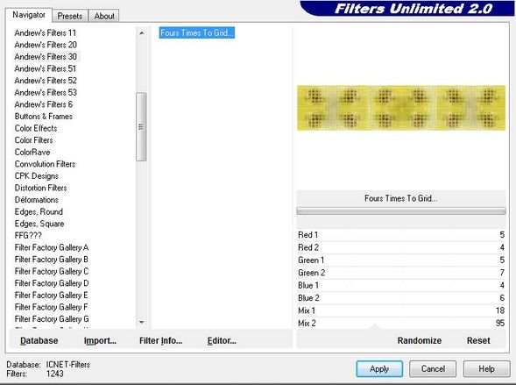Click the scroll up arrow in category list

(x=142, y=33)
